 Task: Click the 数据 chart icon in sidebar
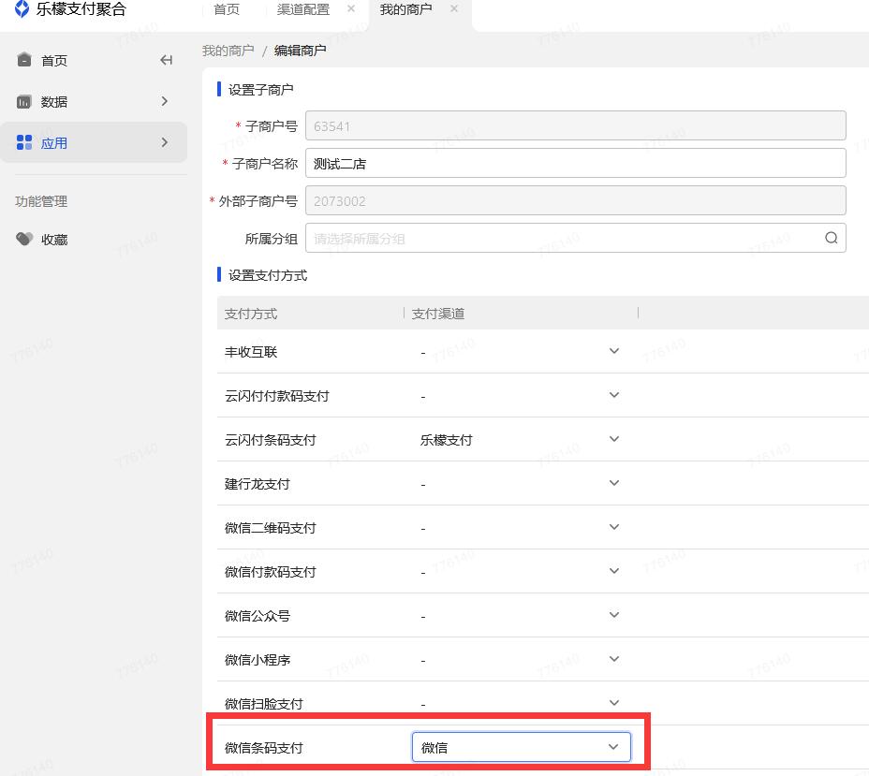(x=23, y=102)
